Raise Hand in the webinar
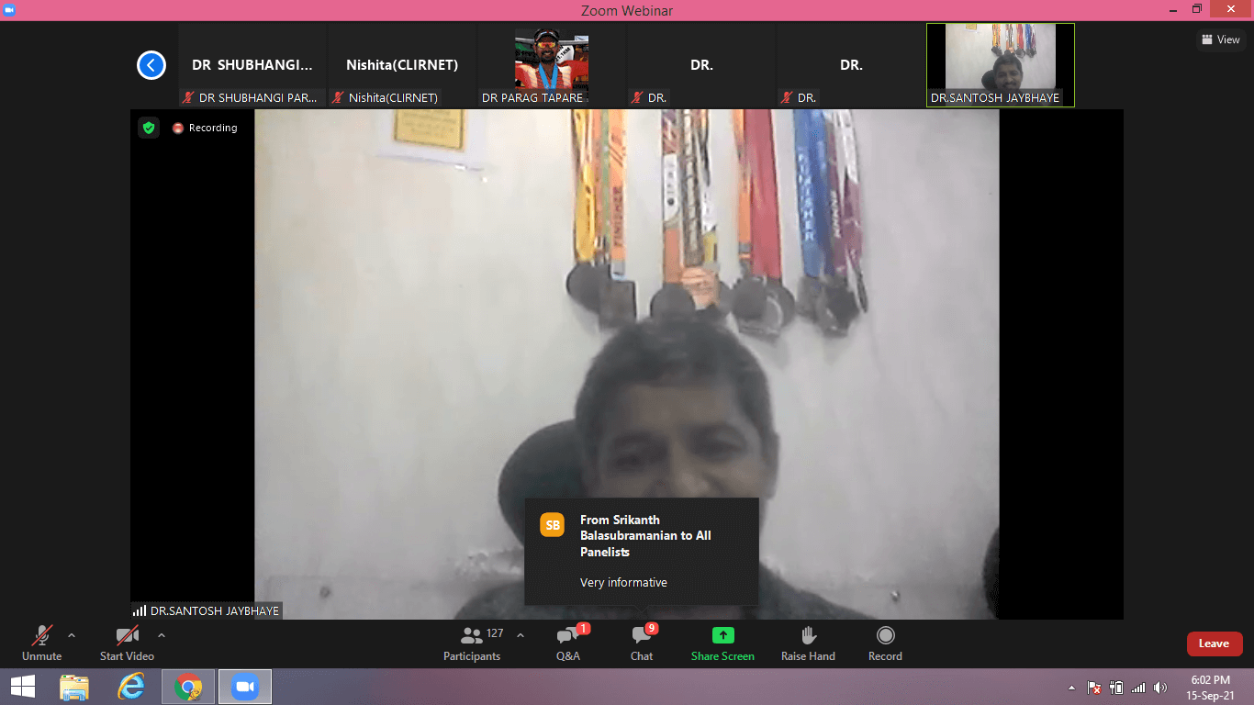The height and width of the screenshot is (705, 1254). [x=808, y=643]
